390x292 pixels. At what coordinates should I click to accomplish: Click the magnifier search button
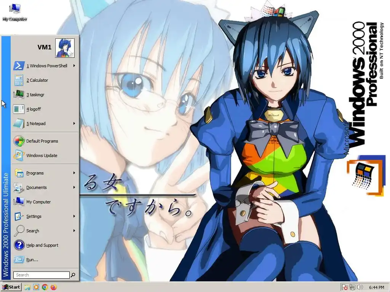click(73, 275)
